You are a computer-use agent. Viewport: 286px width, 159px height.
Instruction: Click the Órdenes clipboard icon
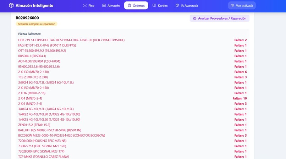(129, 5)
